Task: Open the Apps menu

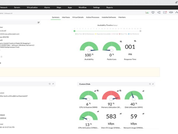Action: (x=70, y=7)
